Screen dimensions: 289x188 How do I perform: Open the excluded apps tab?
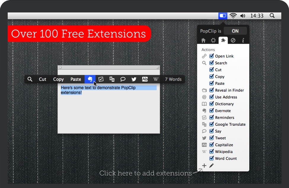pyautogui.click(x=233, y=40)
